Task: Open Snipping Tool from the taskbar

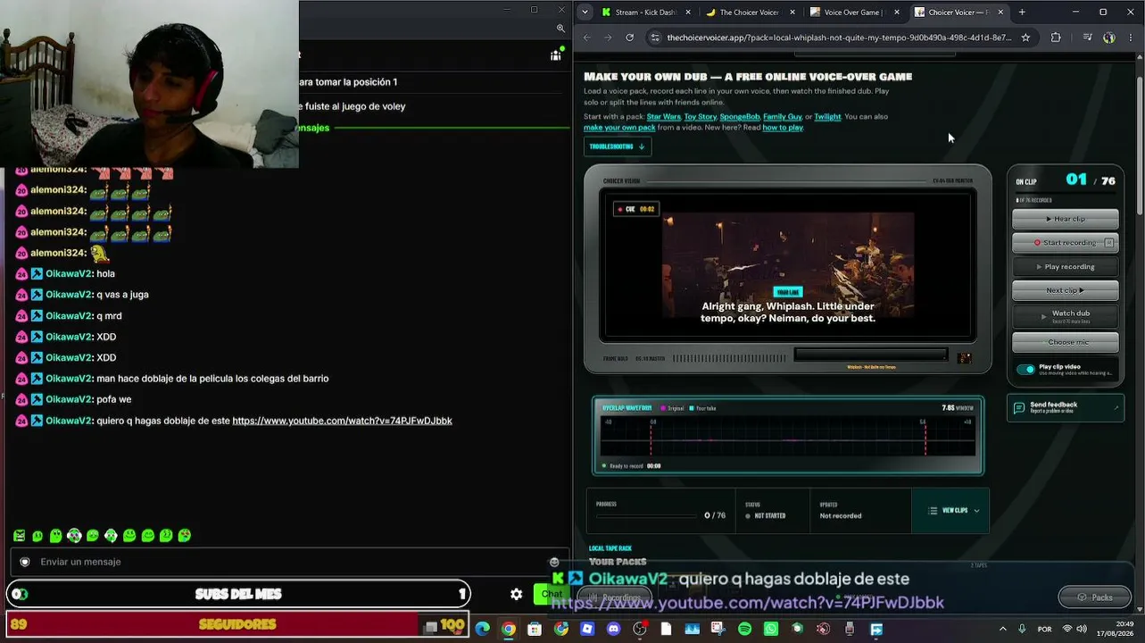Action: [x=718, y=629]
